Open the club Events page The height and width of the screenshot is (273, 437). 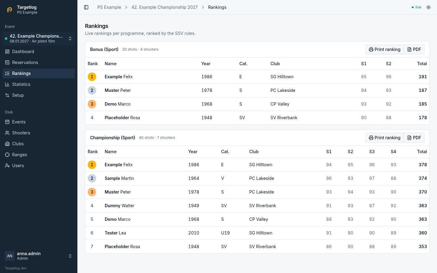(39, 122)
